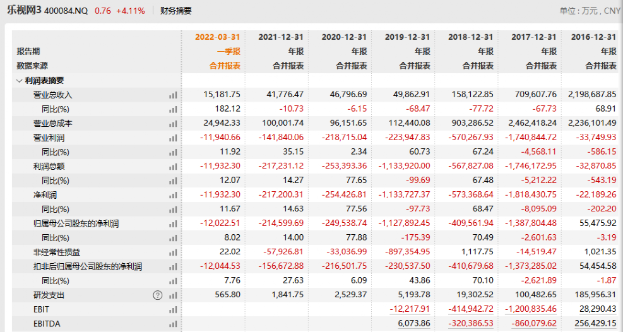Click the cost value 100,001.74
The width and height of the screenshot is (623, 332).
(283, 123)
